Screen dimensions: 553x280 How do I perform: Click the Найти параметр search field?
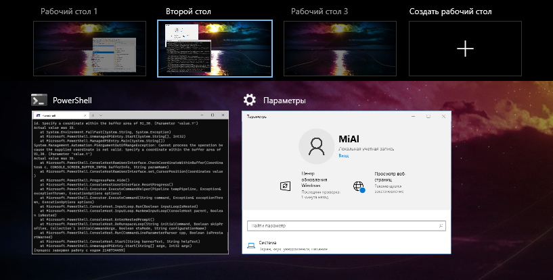pyautogui.click(x=338, y=226)
